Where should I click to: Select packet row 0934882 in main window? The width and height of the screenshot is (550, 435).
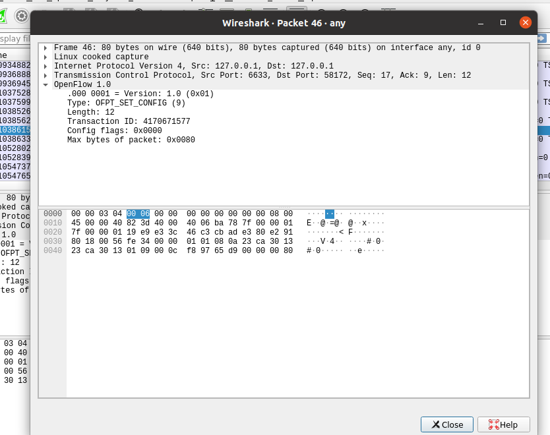15,65
